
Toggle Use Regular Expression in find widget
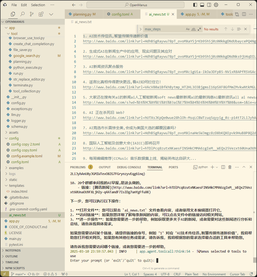tap(199, 29)
